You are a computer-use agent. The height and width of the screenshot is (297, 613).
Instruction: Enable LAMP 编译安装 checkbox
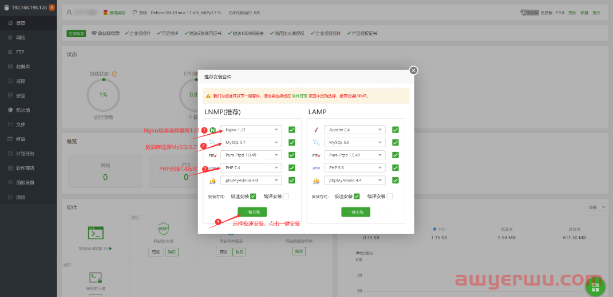[x=389, y=196]
